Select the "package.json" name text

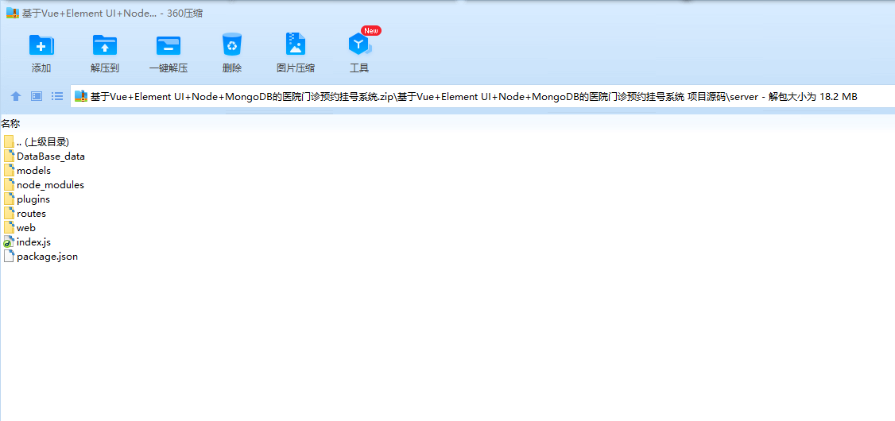pyautogui.click(x=48, y=257)
